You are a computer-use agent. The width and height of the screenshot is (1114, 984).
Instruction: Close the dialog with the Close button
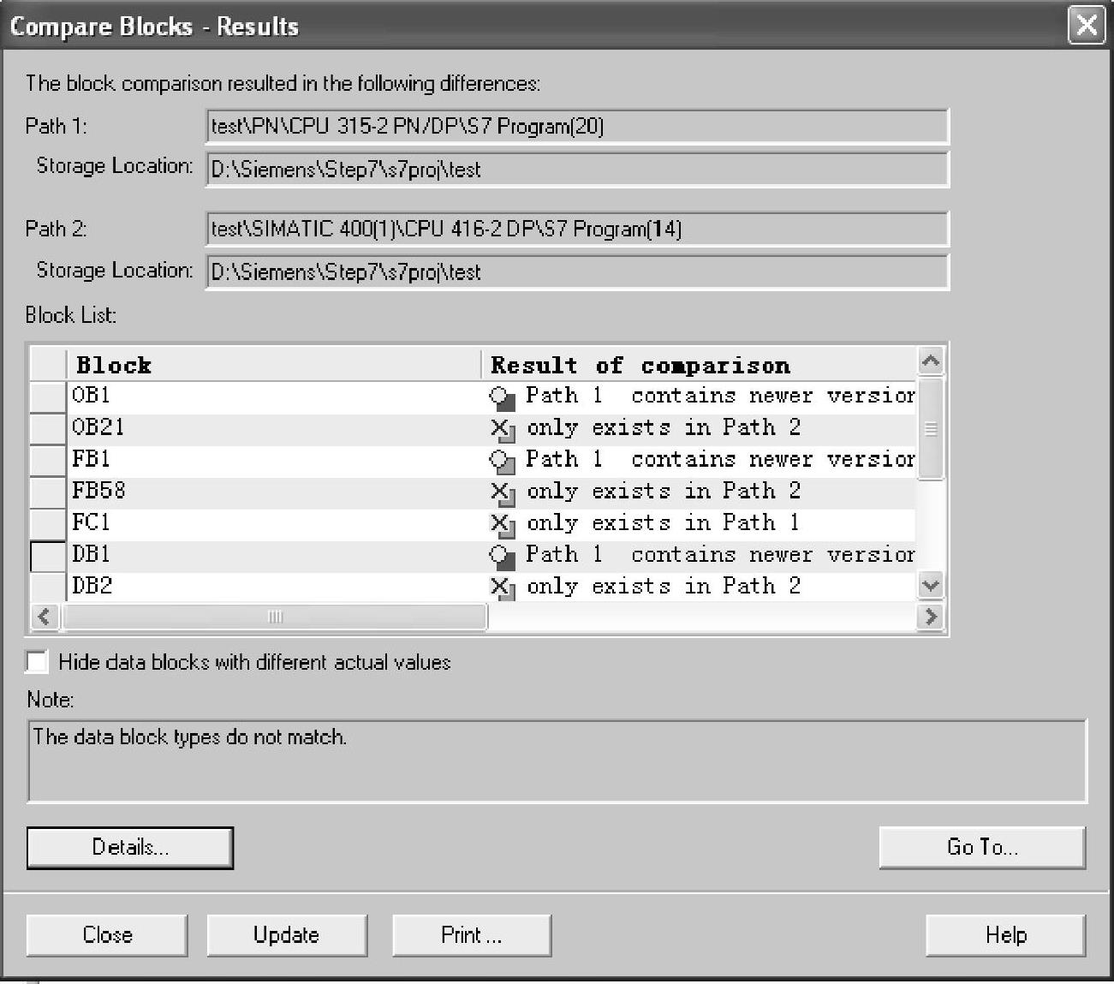pos(107,935)
